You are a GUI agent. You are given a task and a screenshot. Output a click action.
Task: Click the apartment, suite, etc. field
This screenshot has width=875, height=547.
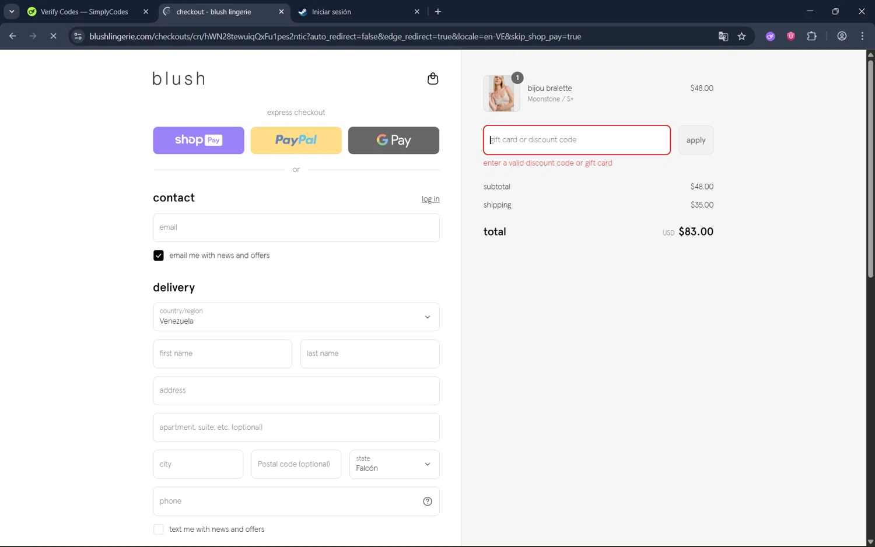pyautogui.click(x=296, y=427)
